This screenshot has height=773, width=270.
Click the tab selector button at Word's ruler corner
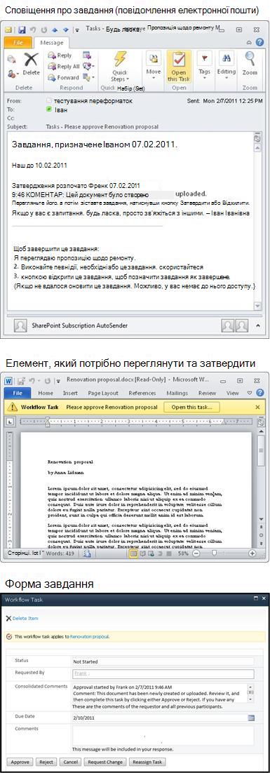[11, 422]
